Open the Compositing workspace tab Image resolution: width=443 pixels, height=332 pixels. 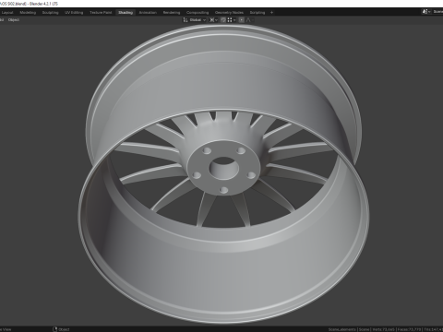coord(198,13)
